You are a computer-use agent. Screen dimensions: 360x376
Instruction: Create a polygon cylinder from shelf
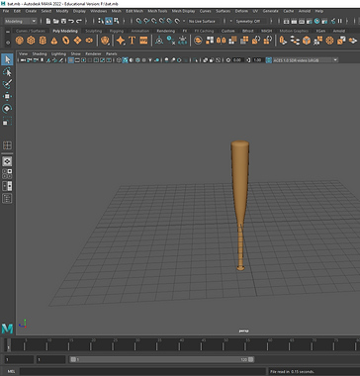tap(43, 41)
